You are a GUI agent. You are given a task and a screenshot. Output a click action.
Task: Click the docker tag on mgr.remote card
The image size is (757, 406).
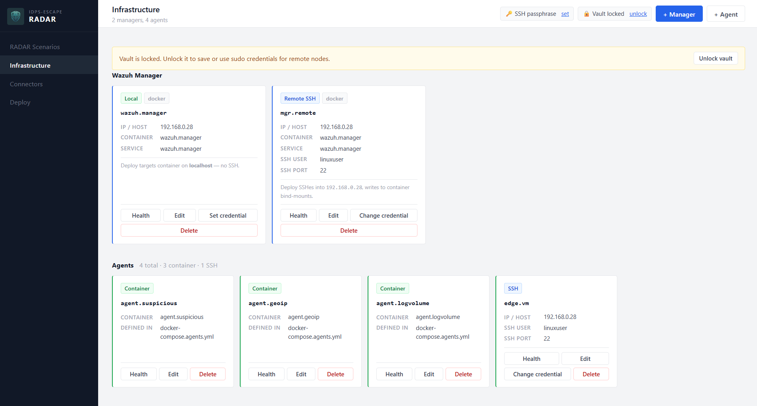(335, 98)
